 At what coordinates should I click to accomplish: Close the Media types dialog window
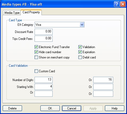click(x=123, y=4)
